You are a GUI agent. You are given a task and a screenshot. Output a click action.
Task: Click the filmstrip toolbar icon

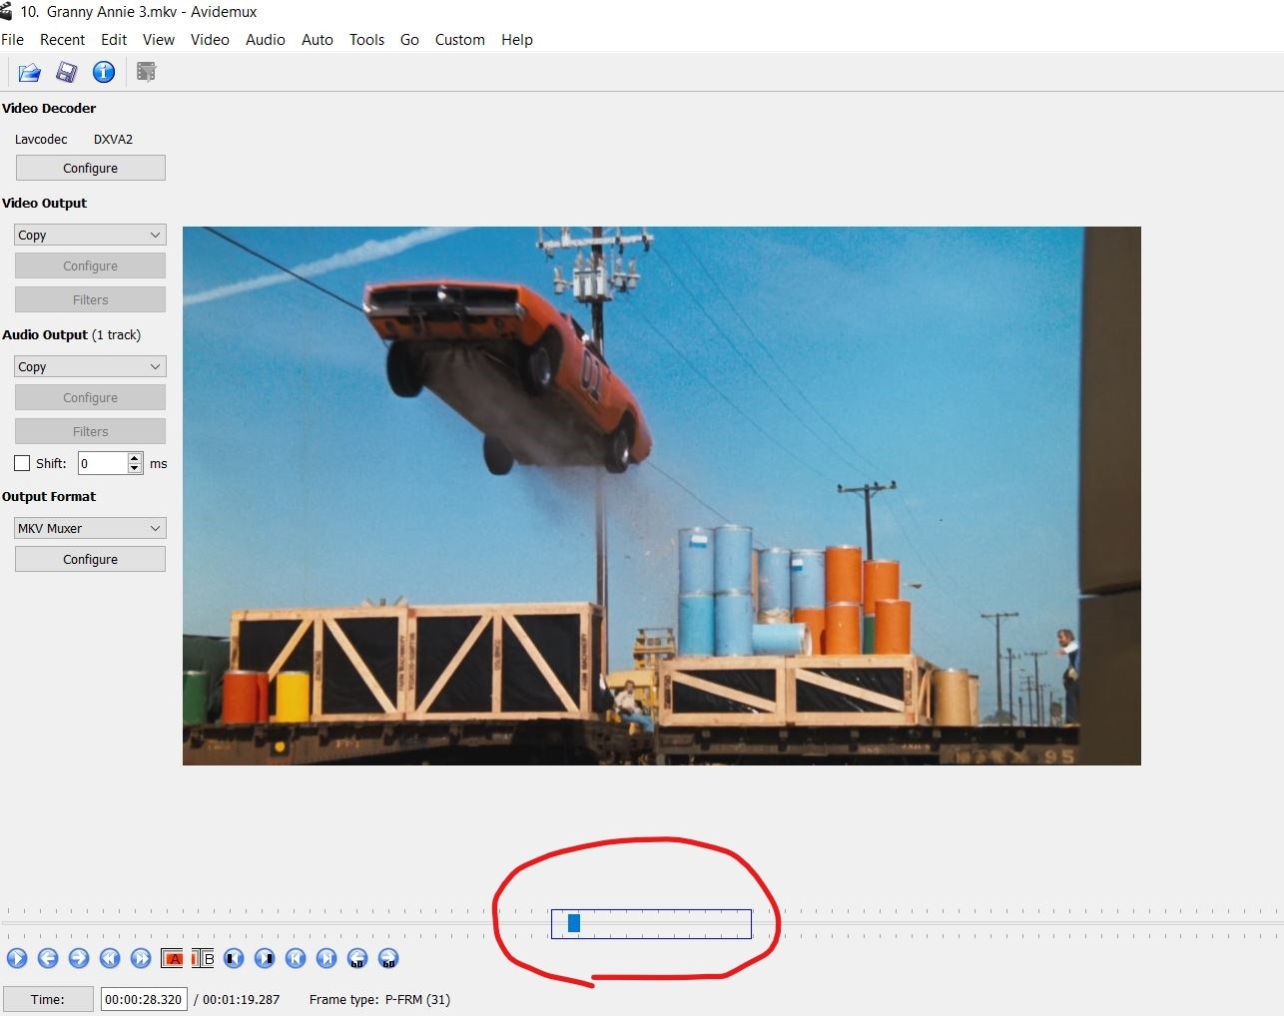pos(147,72)
